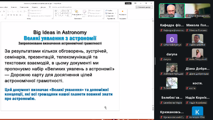Click the Tell Me search field
Viewport: 213px width, 120px height.
click(62, 7)
